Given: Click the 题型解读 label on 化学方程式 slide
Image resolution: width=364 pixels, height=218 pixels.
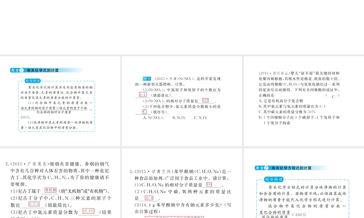Looking at the screenshot, I should point(274,179).
